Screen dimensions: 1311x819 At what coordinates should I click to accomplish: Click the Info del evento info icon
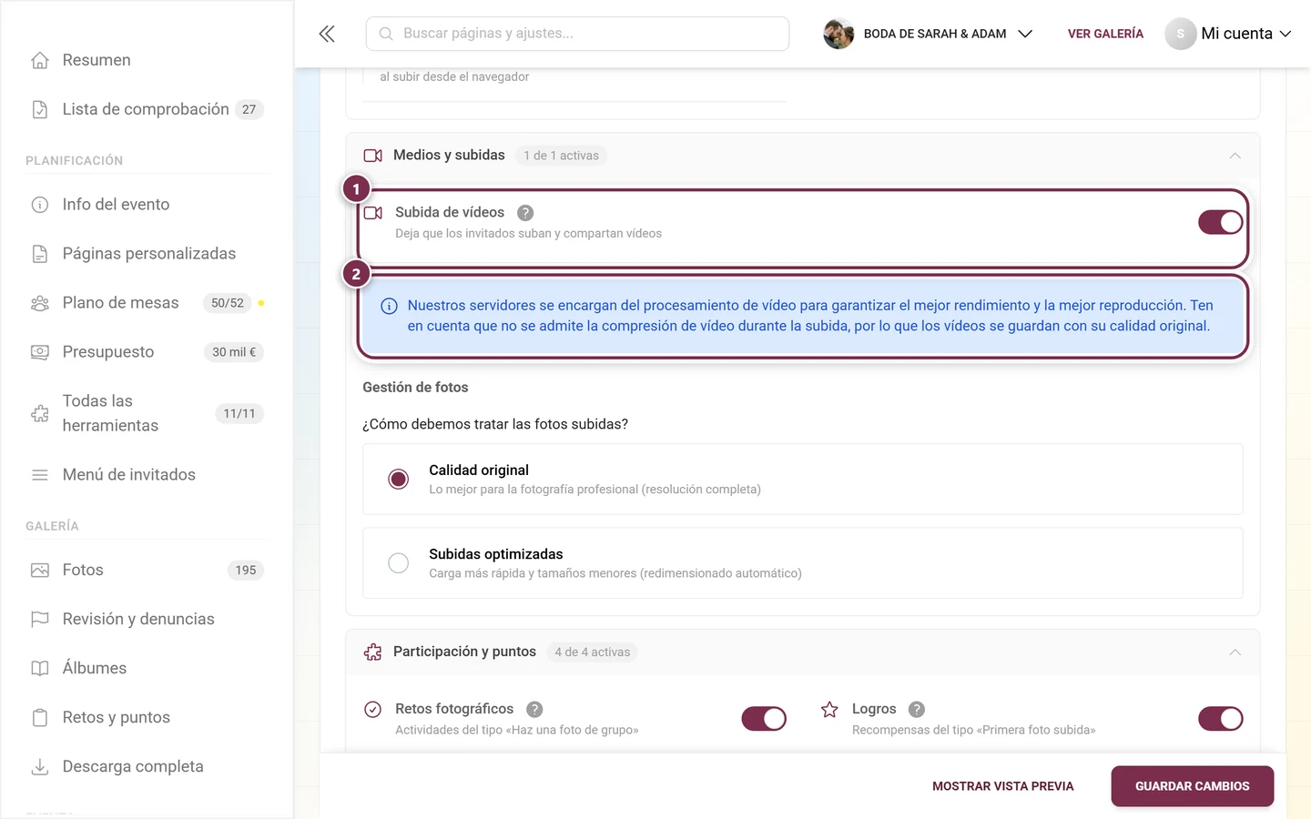click(x=40, y=205)
